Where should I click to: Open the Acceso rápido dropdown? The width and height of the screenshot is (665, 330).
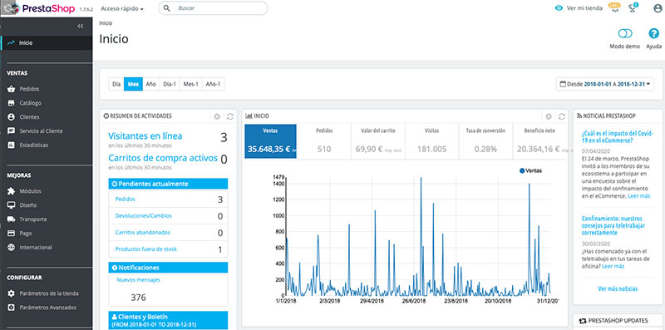[121, 8]
